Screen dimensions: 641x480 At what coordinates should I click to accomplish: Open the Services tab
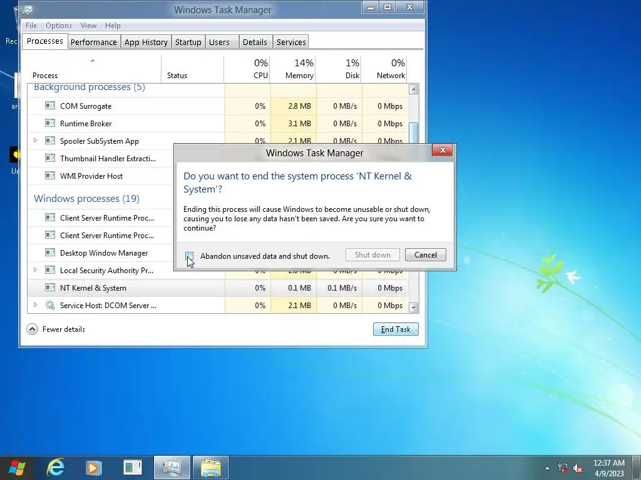coord(291,42)
